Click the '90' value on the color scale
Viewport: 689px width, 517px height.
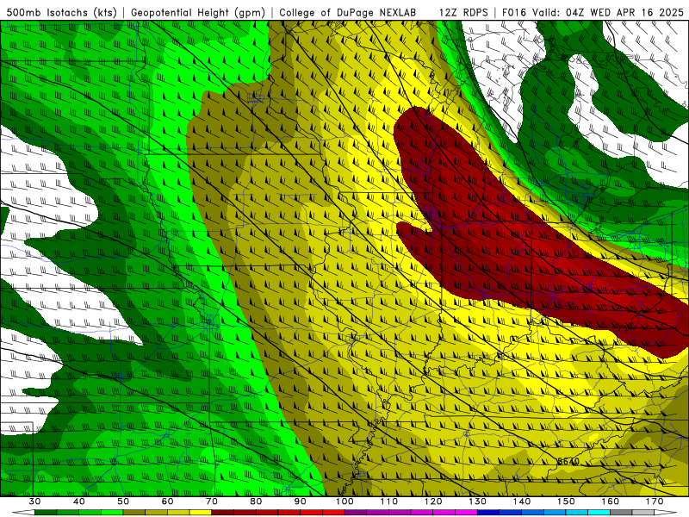(301, 501)
